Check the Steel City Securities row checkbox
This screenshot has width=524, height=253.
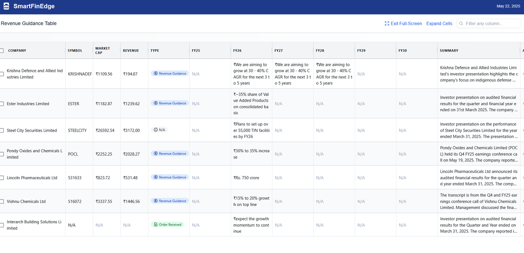pos(1,130)
